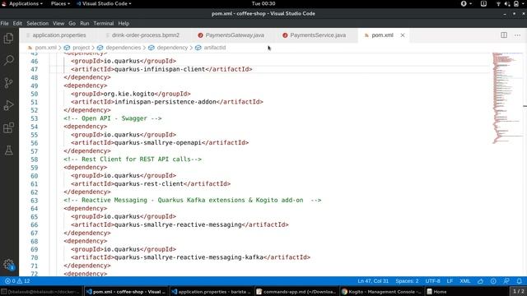The image size is (527, 296).
Task: Open the Source Control view
Action: (9, 83)
